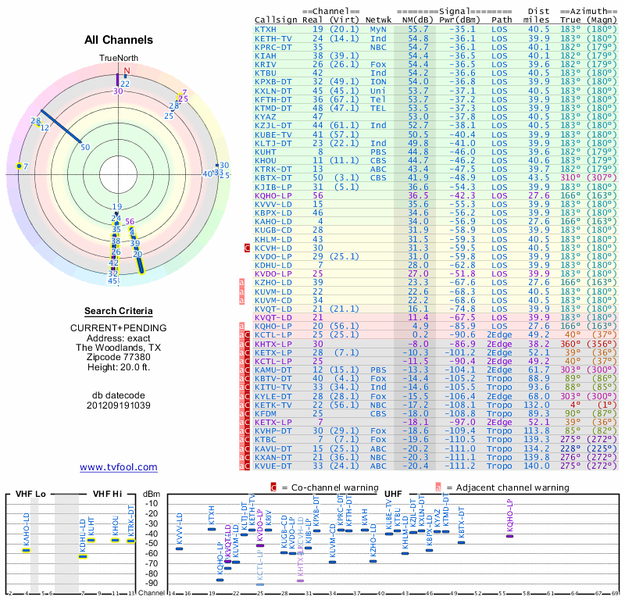Click the All Channels title above radar

(x=119, y=41)
